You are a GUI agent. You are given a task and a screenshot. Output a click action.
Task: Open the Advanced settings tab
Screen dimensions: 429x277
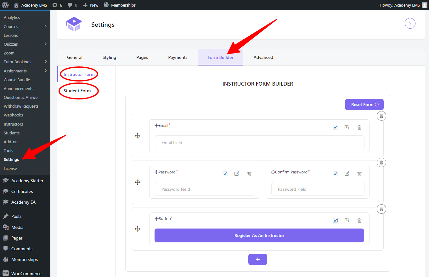[x=263, y=57]
